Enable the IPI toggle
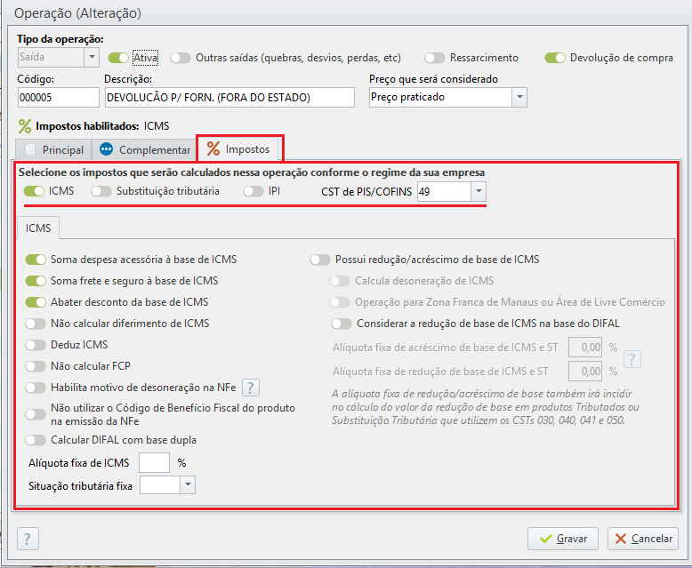The width and height of the screenshot is (692, 568). (253, 191)
